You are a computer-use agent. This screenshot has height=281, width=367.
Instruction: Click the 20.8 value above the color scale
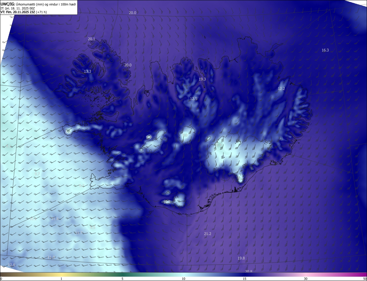[x=249, y=272]
